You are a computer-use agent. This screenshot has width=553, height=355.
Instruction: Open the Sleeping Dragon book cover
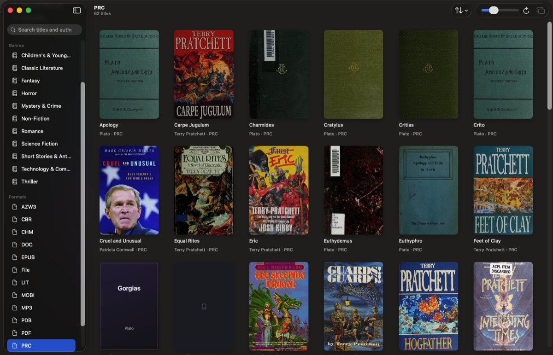coord(279,306)
